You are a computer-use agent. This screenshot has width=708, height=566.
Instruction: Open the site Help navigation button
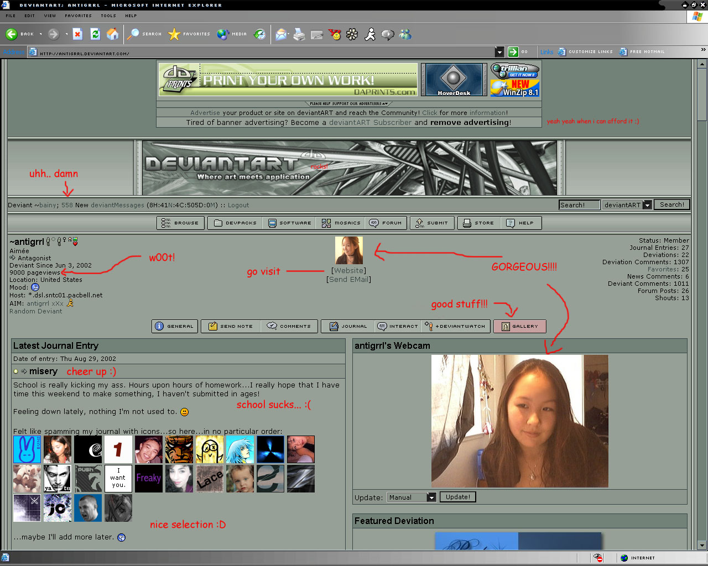(x=520, y=223)
